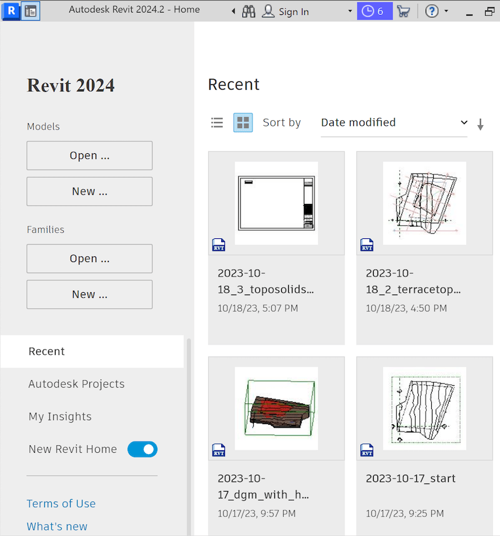
Task: Click the RVT badge on 2023-10-17_start
Action: coord(367,450)
